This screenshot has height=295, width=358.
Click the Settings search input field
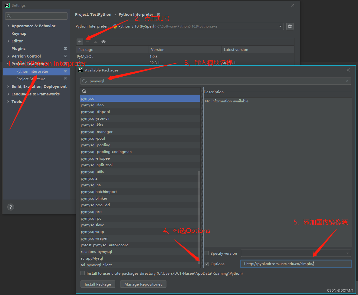coord(36,16)
